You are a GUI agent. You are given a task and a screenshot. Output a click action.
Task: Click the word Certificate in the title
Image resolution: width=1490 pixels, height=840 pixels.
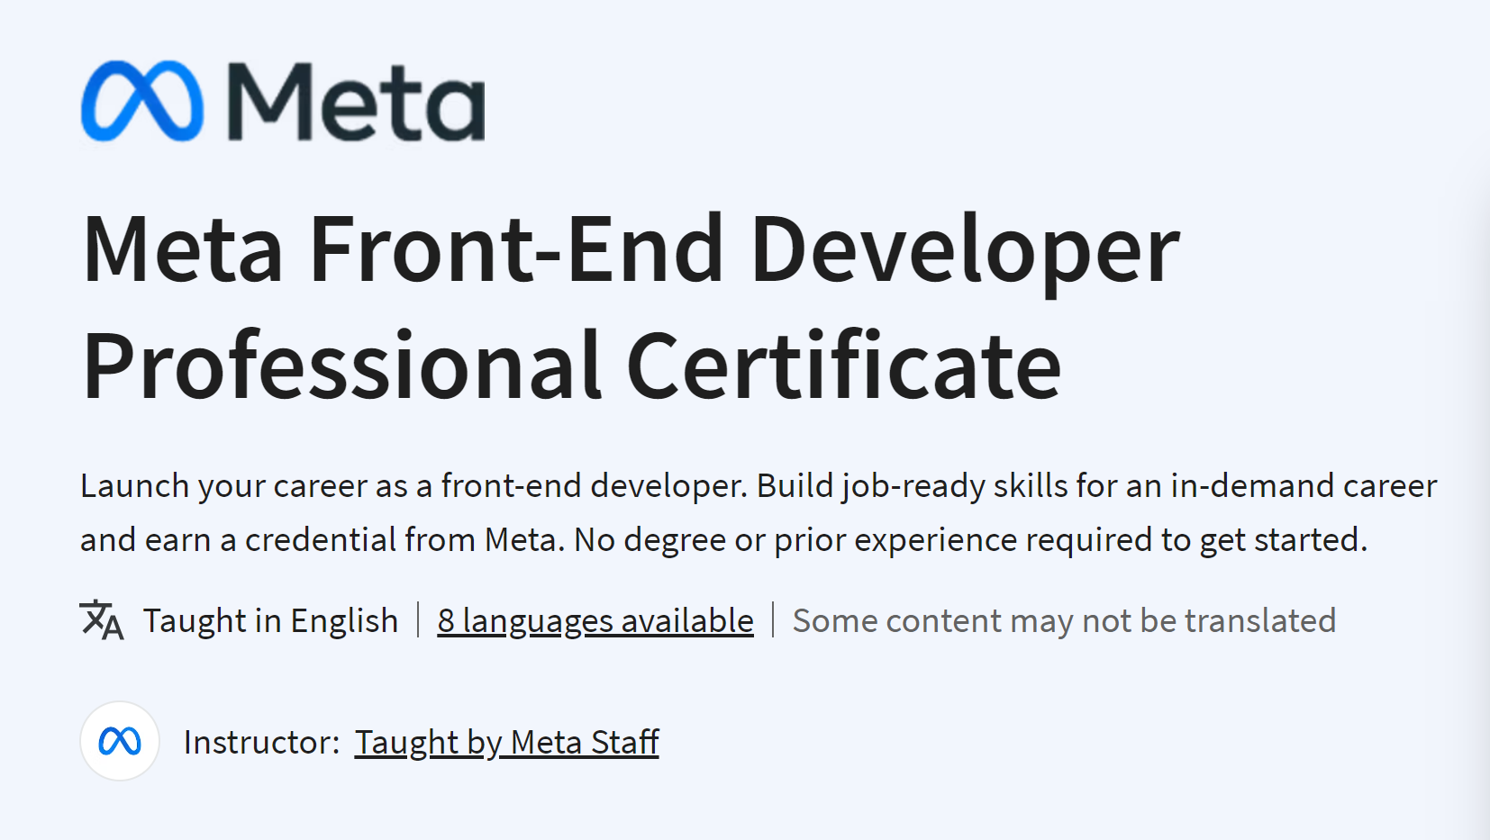coord(844,366)
